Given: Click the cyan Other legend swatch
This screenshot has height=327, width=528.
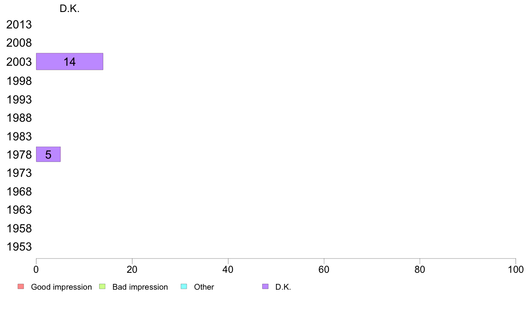Looking at the screenshot, I should pyautogui.click(x=184, y=287).
